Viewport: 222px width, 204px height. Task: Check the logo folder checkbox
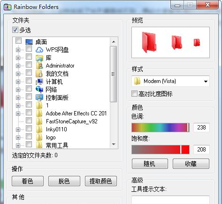pyautogui.click(x=29, y=136)
